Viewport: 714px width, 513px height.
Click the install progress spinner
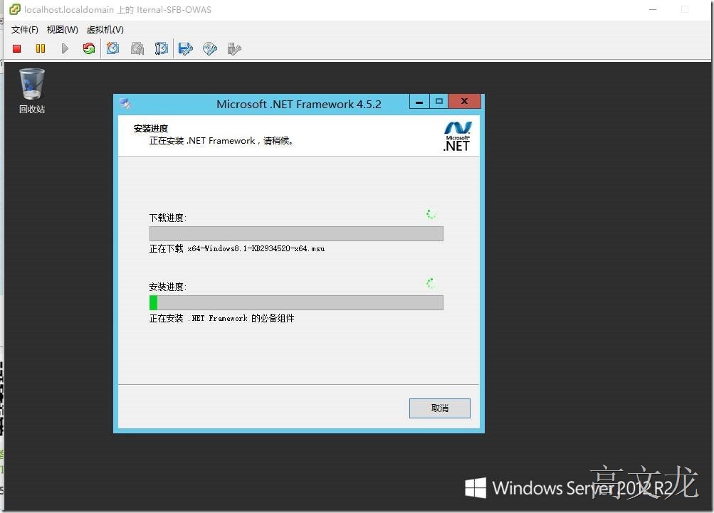coord(431,283)
